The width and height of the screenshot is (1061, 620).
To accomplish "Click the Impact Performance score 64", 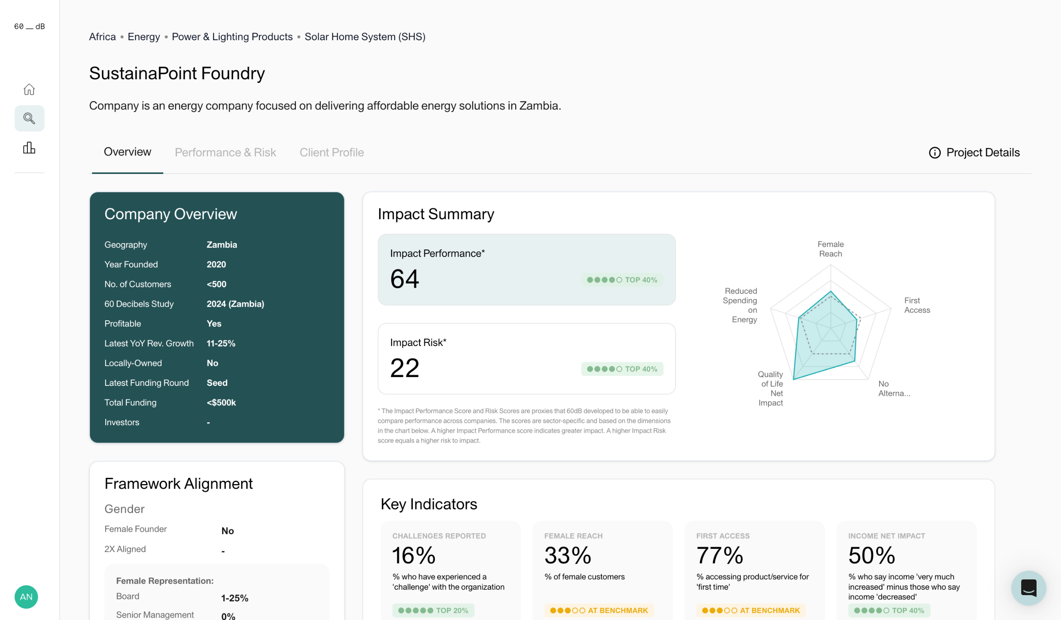I will (x=405, y=279).
